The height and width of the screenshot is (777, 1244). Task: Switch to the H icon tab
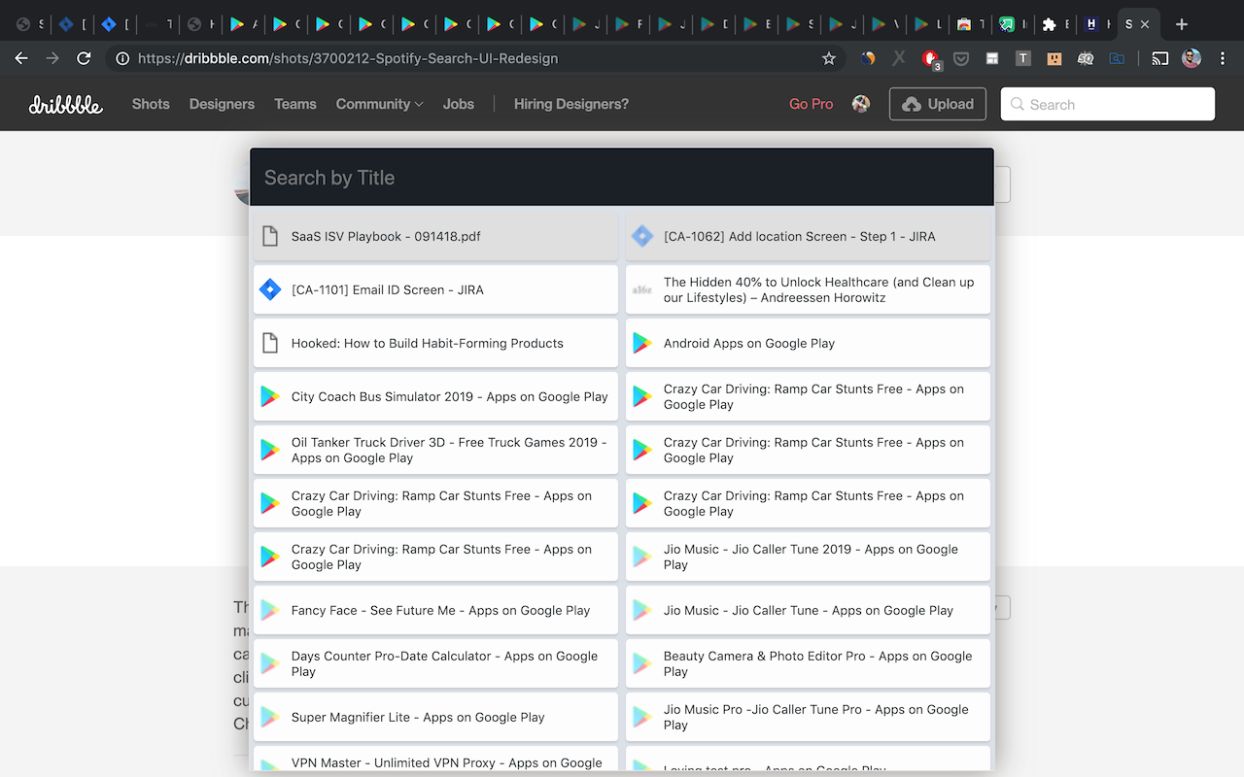tap(1098, 24)
